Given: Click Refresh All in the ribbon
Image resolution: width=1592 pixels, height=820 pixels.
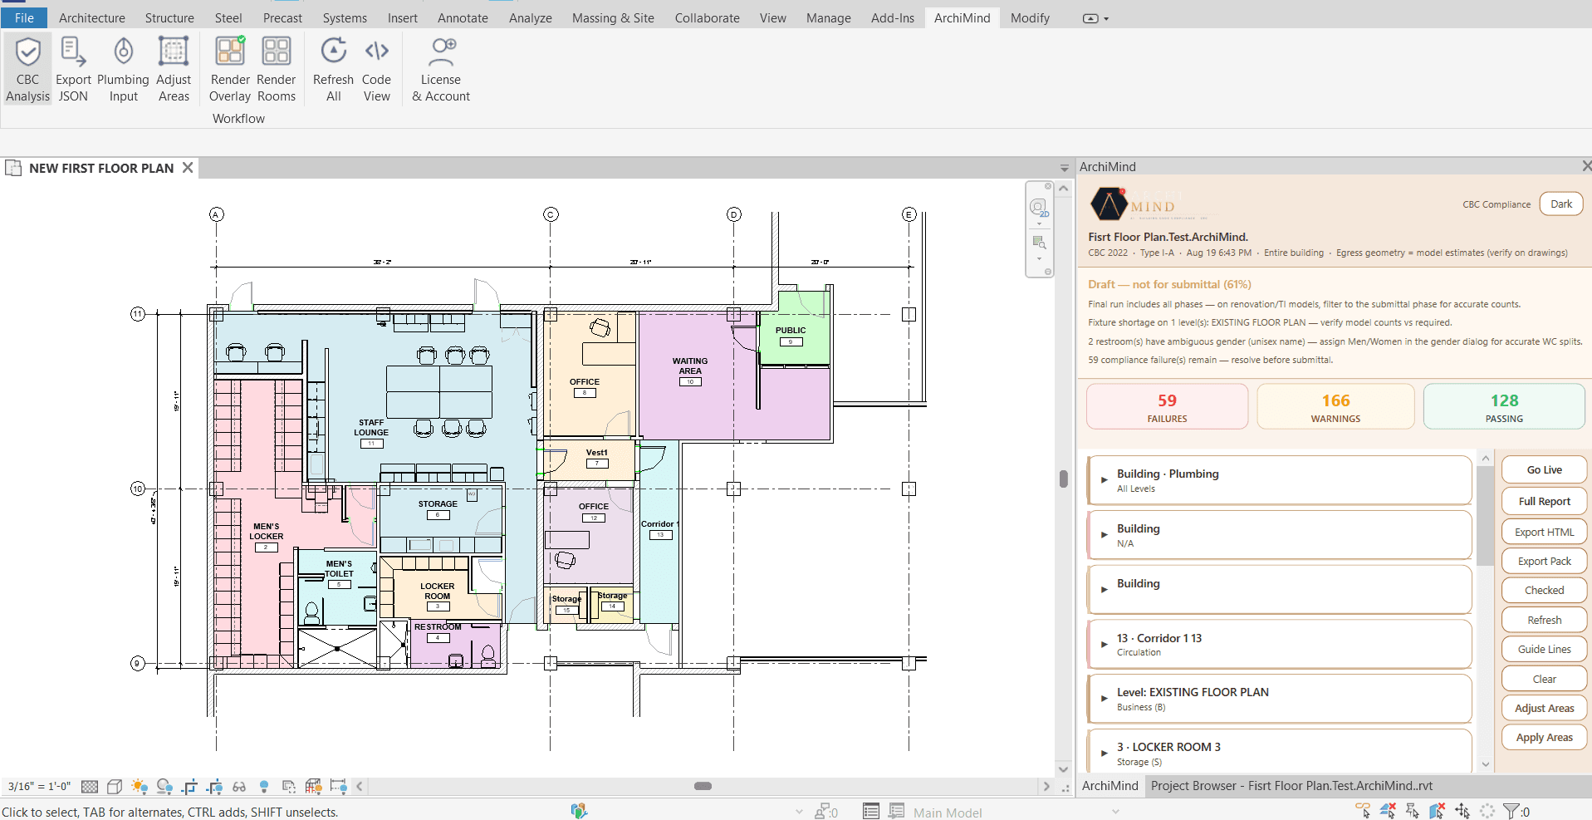Looking at the screenshot, I should coord(333,69).
